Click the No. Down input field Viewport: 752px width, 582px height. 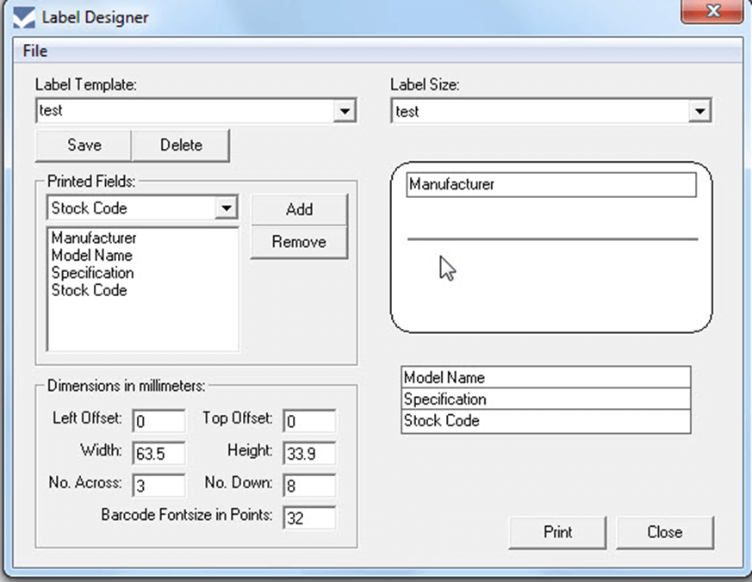point(309,486)
